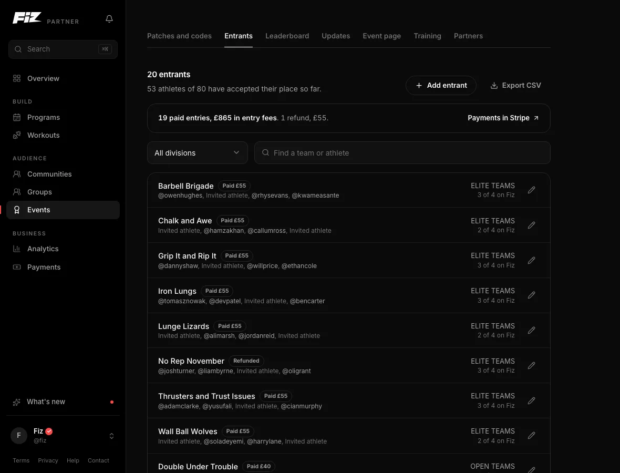Open What's new in sidebar
The image size is (620, 473).
pyautogui.click(x=63, y=402)
